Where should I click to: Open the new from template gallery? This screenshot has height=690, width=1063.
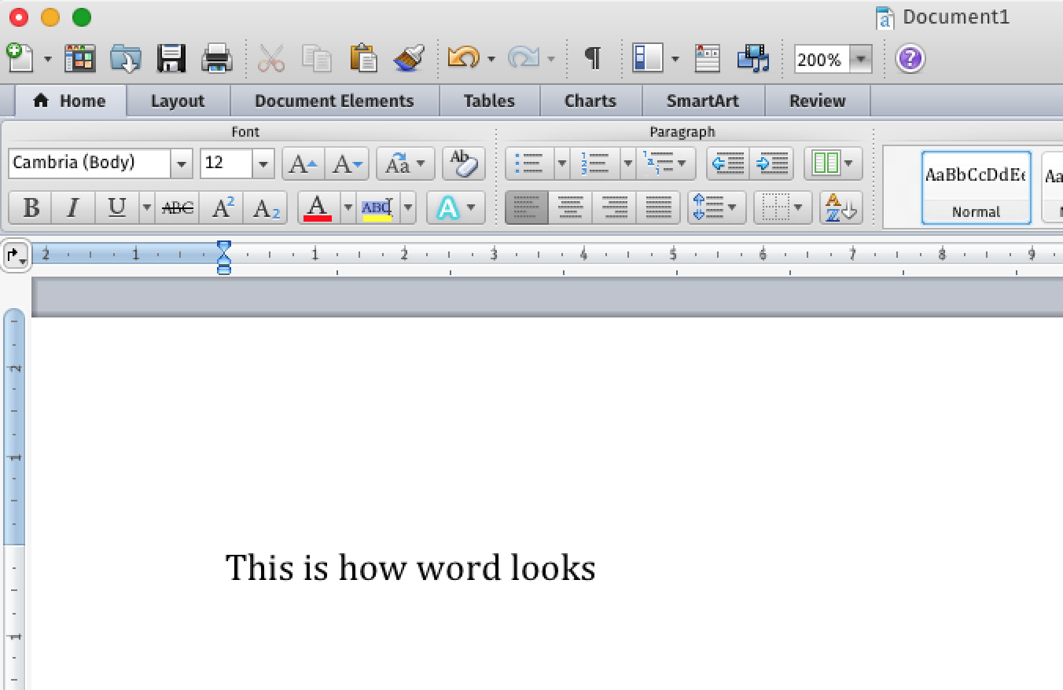pos(80,58)
